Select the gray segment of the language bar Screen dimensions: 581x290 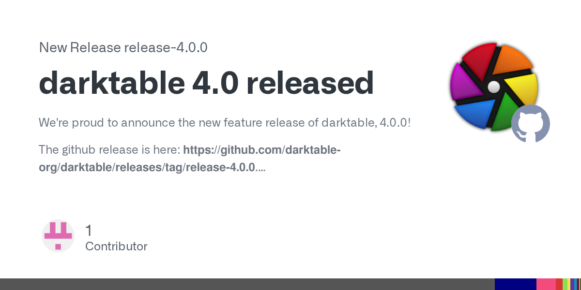[247, 284]
